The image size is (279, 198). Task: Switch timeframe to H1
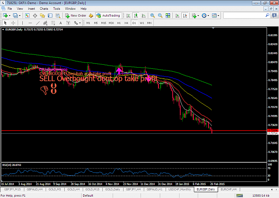click(x=119, y=23)
